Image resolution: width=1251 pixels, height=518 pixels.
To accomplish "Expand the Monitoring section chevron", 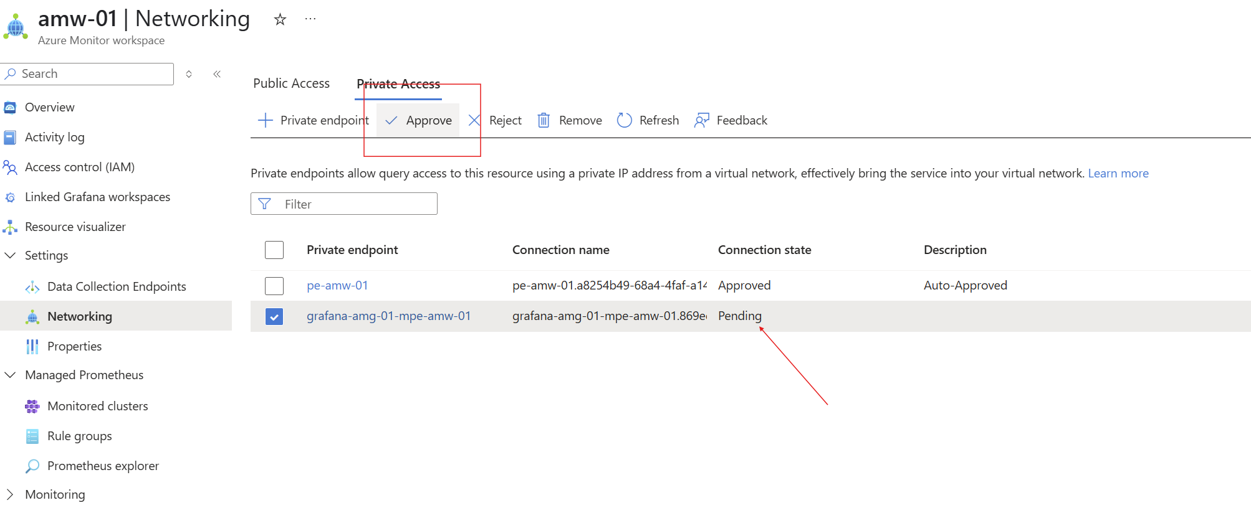I will tap(10, 495).
